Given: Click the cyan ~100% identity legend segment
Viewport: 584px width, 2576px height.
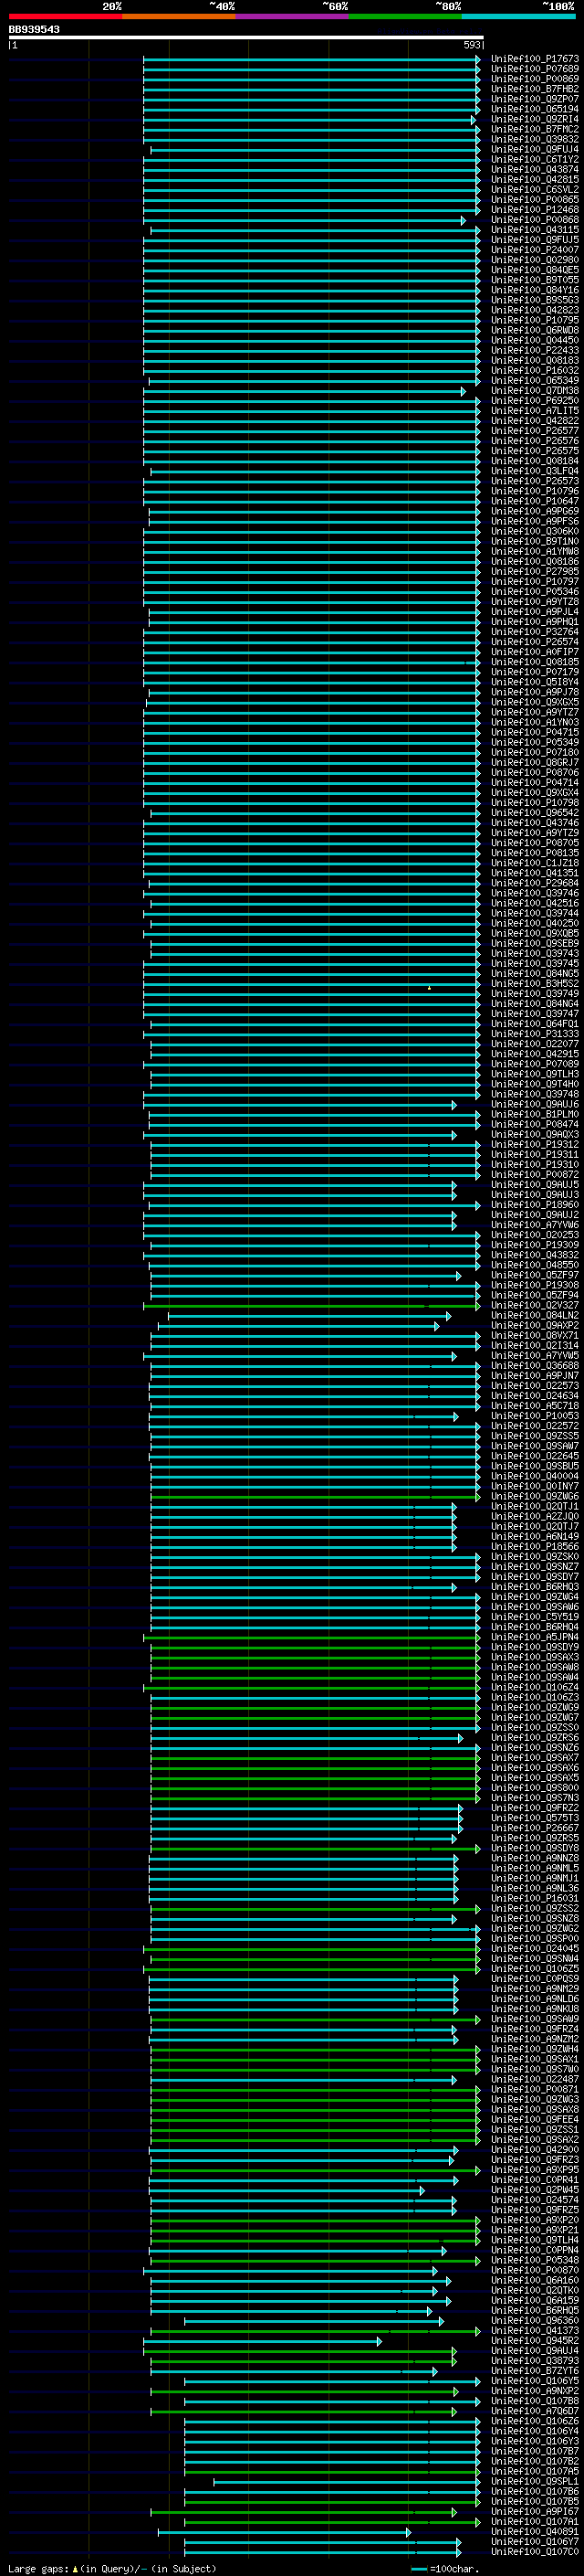Looking at the screenshot, I should tap(518, 16).
